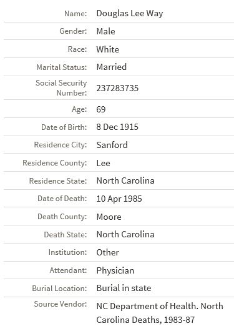Click the Source Vendor label
The width and height of the screenshot is (234, 331).
[x=61, y=304]
